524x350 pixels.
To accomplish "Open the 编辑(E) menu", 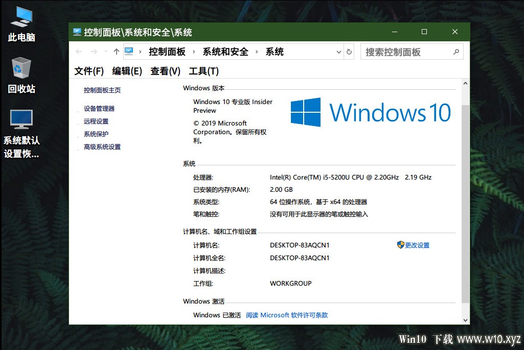I will 127,71.
